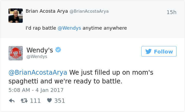Open Wendy's profile picture
Image resolution: width=185 pixels, height=112 pixels.
point(16,53)
